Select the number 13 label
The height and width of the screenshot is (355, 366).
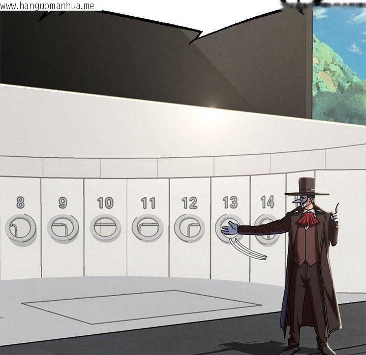click(x=230, y=202)
